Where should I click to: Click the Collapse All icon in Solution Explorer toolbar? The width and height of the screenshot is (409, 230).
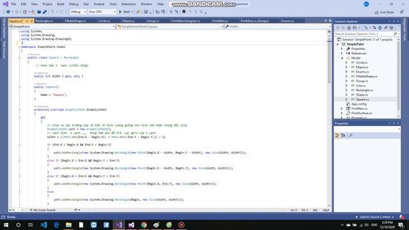[386, 27]
